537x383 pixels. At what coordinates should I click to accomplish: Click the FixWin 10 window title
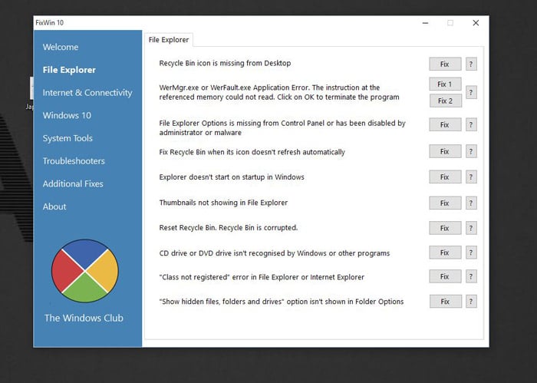(50, 22)
